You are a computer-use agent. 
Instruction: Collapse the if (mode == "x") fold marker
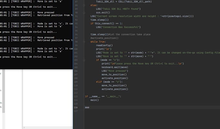point(84,60)
